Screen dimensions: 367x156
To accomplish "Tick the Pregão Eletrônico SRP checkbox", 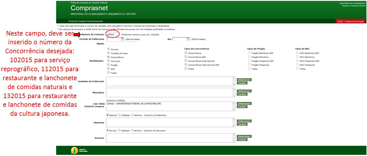I will click(x=249, y=53).
